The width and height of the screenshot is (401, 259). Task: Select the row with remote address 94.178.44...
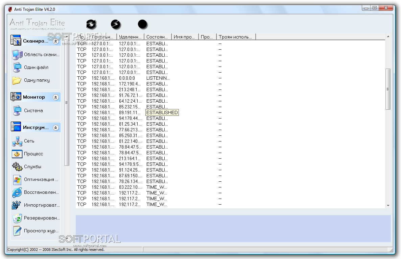point(231,118)
